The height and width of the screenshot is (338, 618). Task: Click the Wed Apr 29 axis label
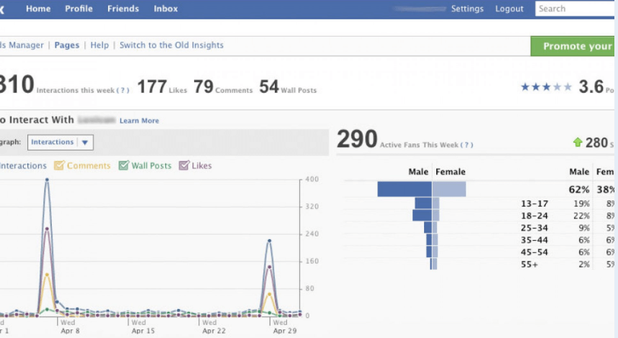click(x=285, y=326)
